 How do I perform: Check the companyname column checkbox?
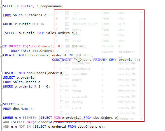[62, 63]
